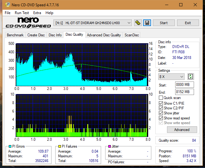Click the drive options tool icon
This screenshot has height=168, width=205.
point(138,23)
